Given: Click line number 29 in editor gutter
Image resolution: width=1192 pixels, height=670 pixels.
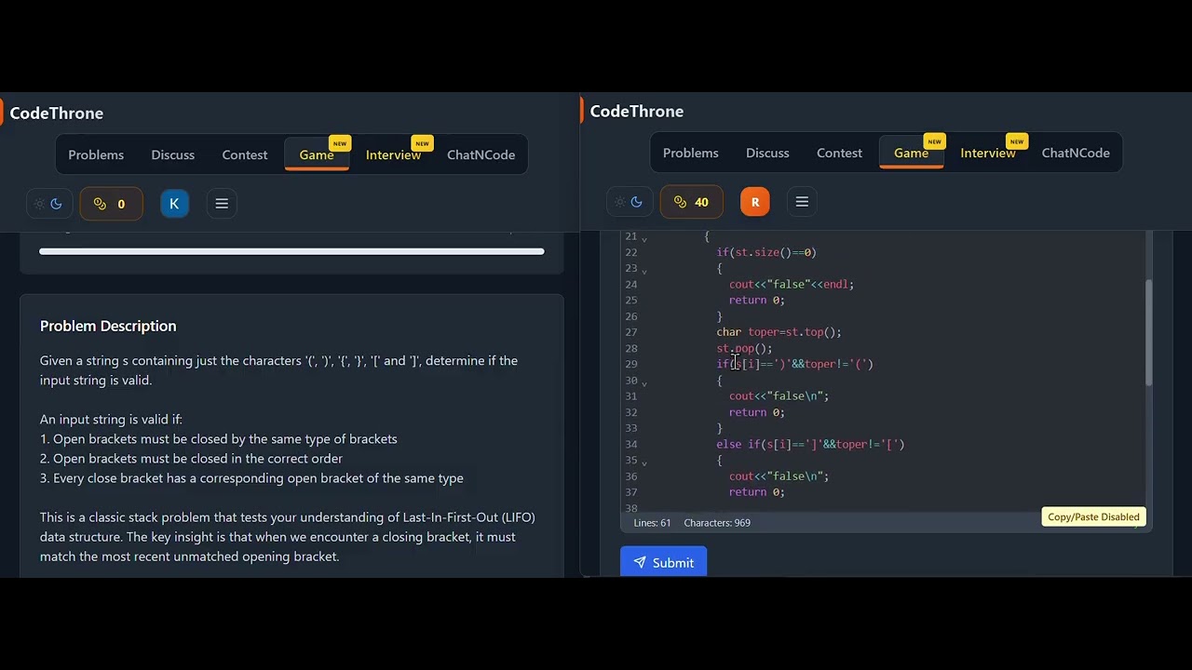Looking at the screenshot, I should [x=631, y=364].
